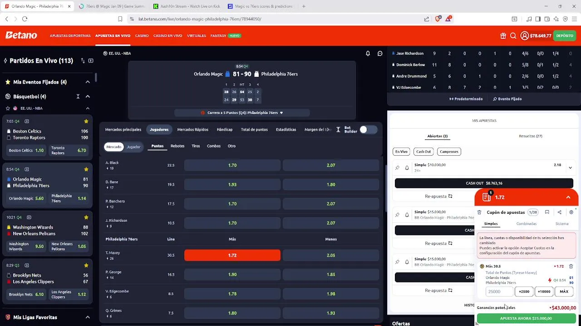Viewport: 581px width, 326px height.
Task: Collapse the EE. UU. - NBA league chevron
Action: (x=88, y=108)
